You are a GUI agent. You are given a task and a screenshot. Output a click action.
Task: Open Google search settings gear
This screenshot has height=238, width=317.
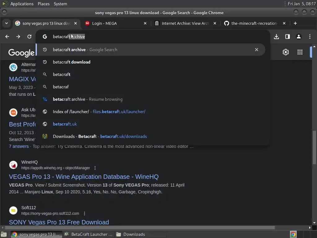tap(286, 52)
